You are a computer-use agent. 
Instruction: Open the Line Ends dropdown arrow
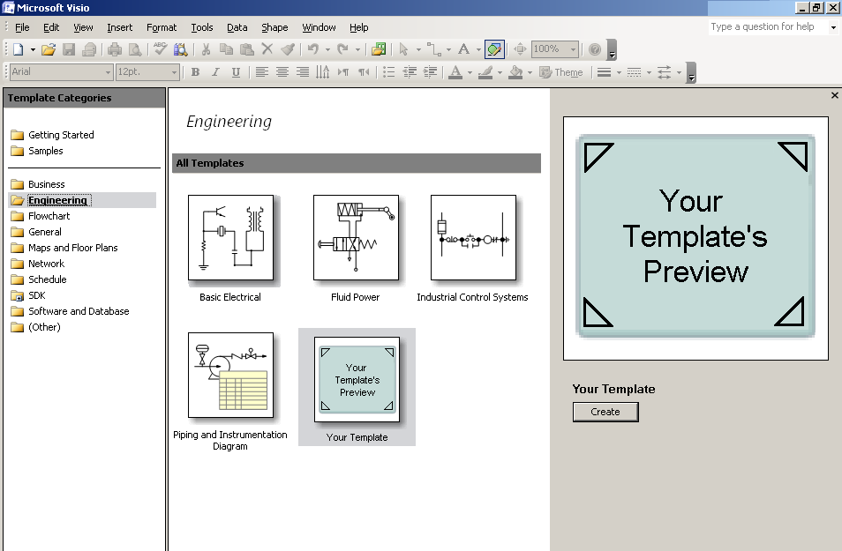[x=680, y=72]
